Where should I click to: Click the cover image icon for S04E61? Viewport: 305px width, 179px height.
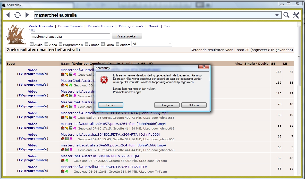click(71, 117)
